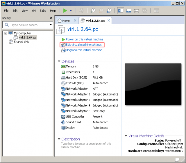The height and width of the screenshot is (163, 186).
Task: Click the Network Adapter 2 label
Action: pyautogui.click(x=78, y=94)
